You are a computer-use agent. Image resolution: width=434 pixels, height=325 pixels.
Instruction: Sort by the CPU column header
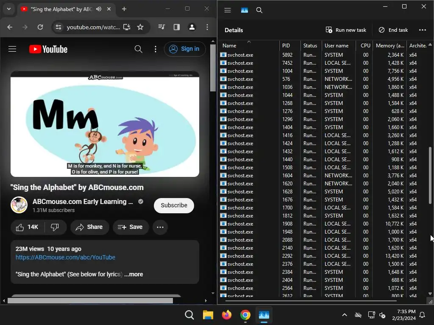(364, 46)
